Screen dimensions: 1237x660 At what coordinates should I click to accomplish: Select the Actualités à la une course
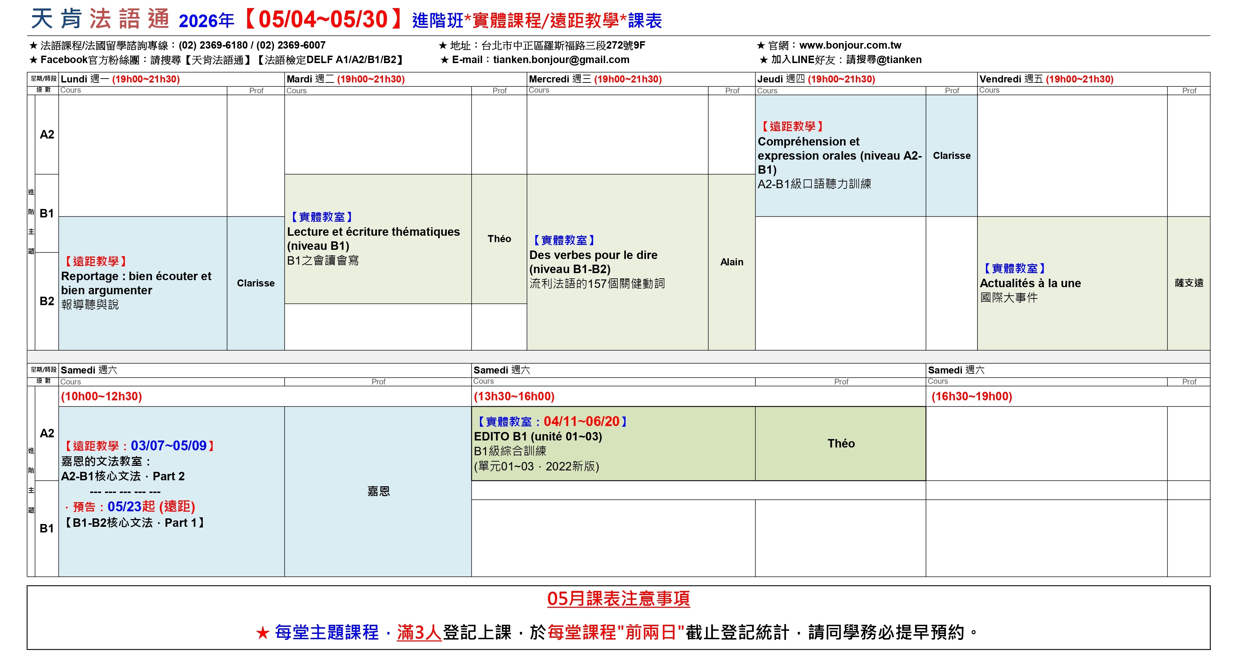1030,283
